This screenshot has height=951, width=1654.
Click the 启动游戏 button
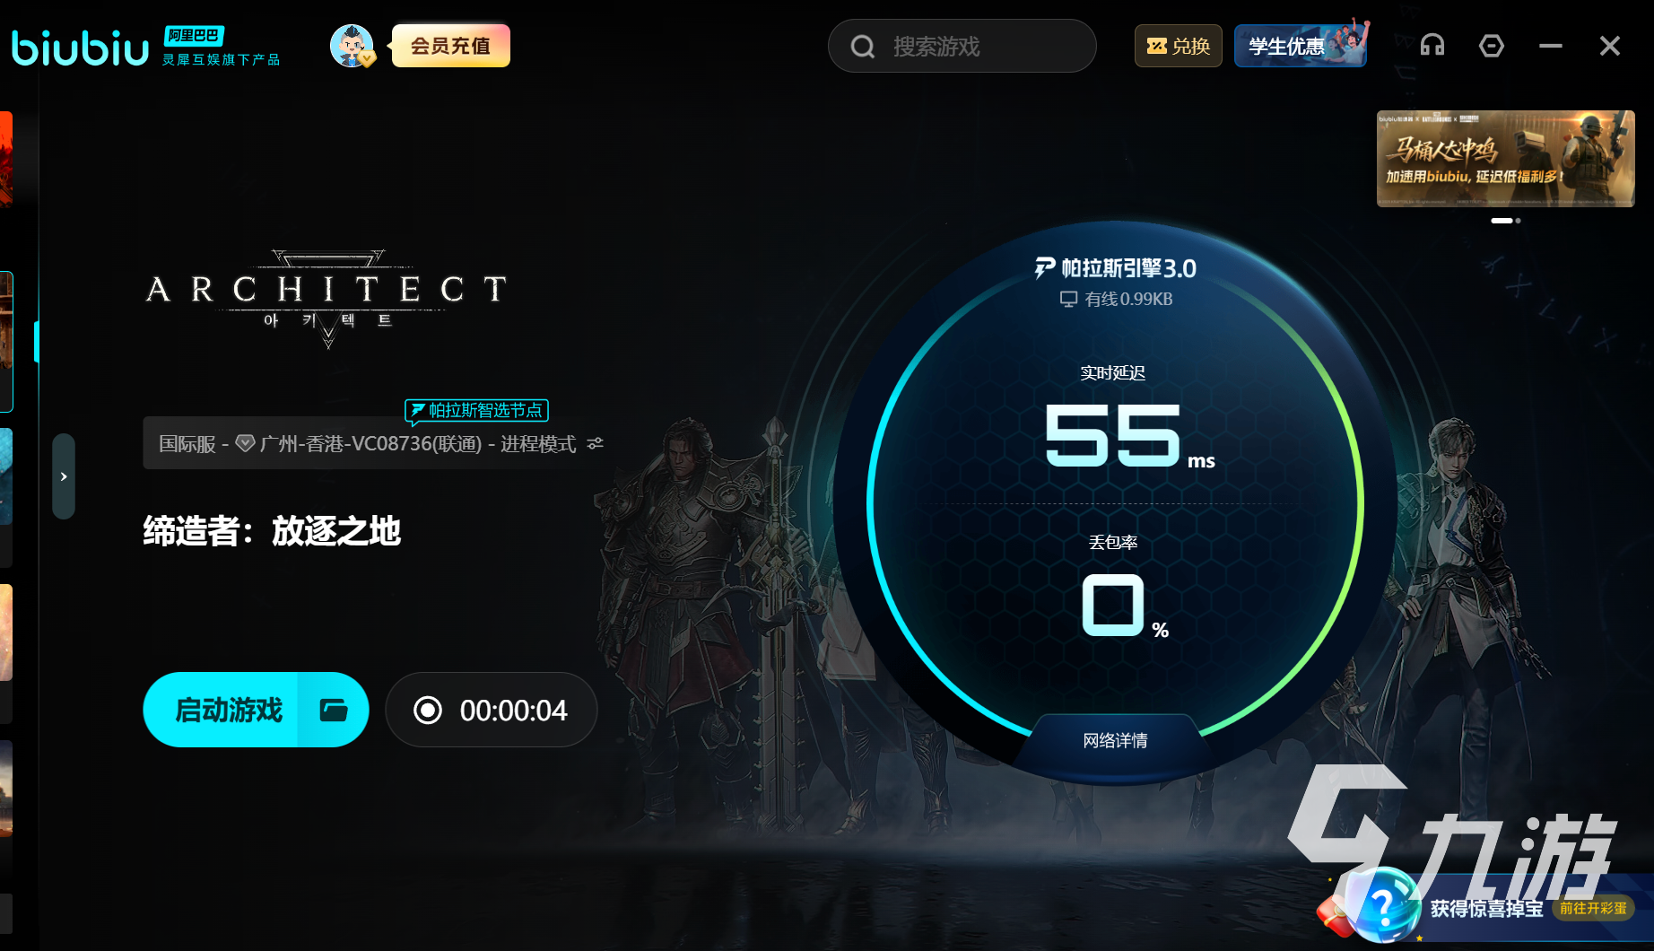(229, 710)
